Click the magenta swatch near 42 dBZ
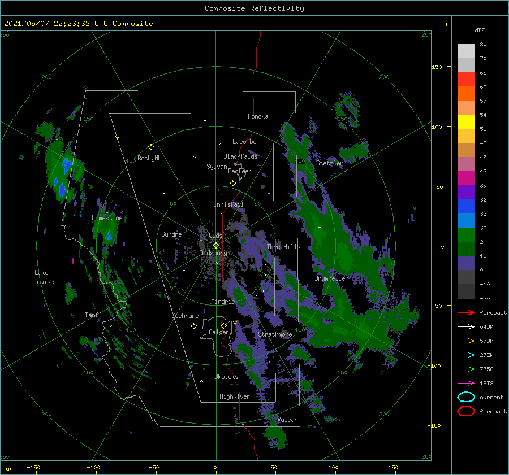Image resolution: width=509 pixels, height=475 pixels. (466, 178)
